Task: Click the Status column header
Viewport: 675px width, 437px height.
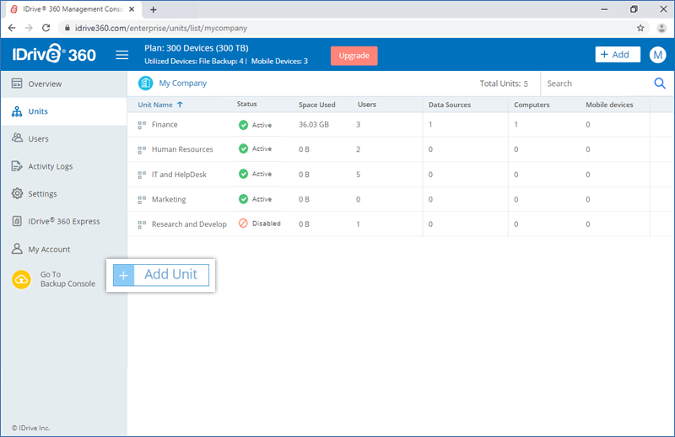Action: [x=246, y=104]
